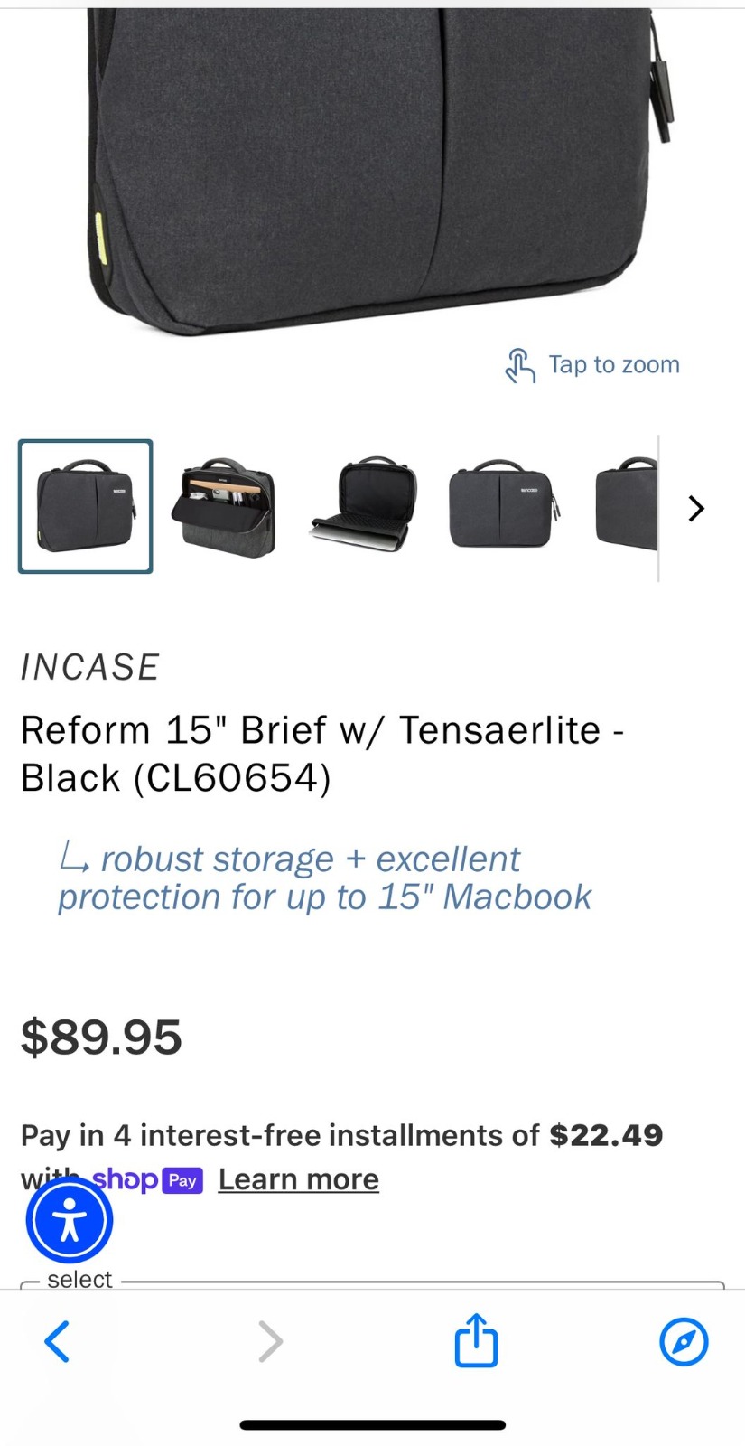Image resolution: width=745 pixels, height=1446 pixels.
Task: View the open-pocket bag thumbnail
Action: coord(228,507)
